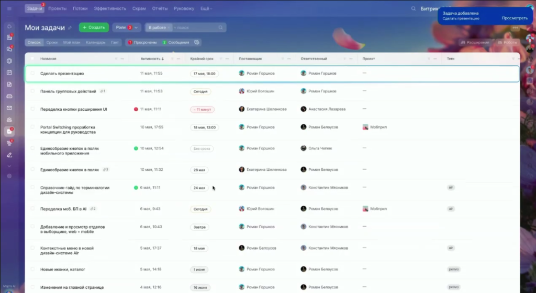The width and height of the screenshot is (536, 293).
Task: Open the e-signature pen icon in left sidebar
Action: tap(9, 155)
